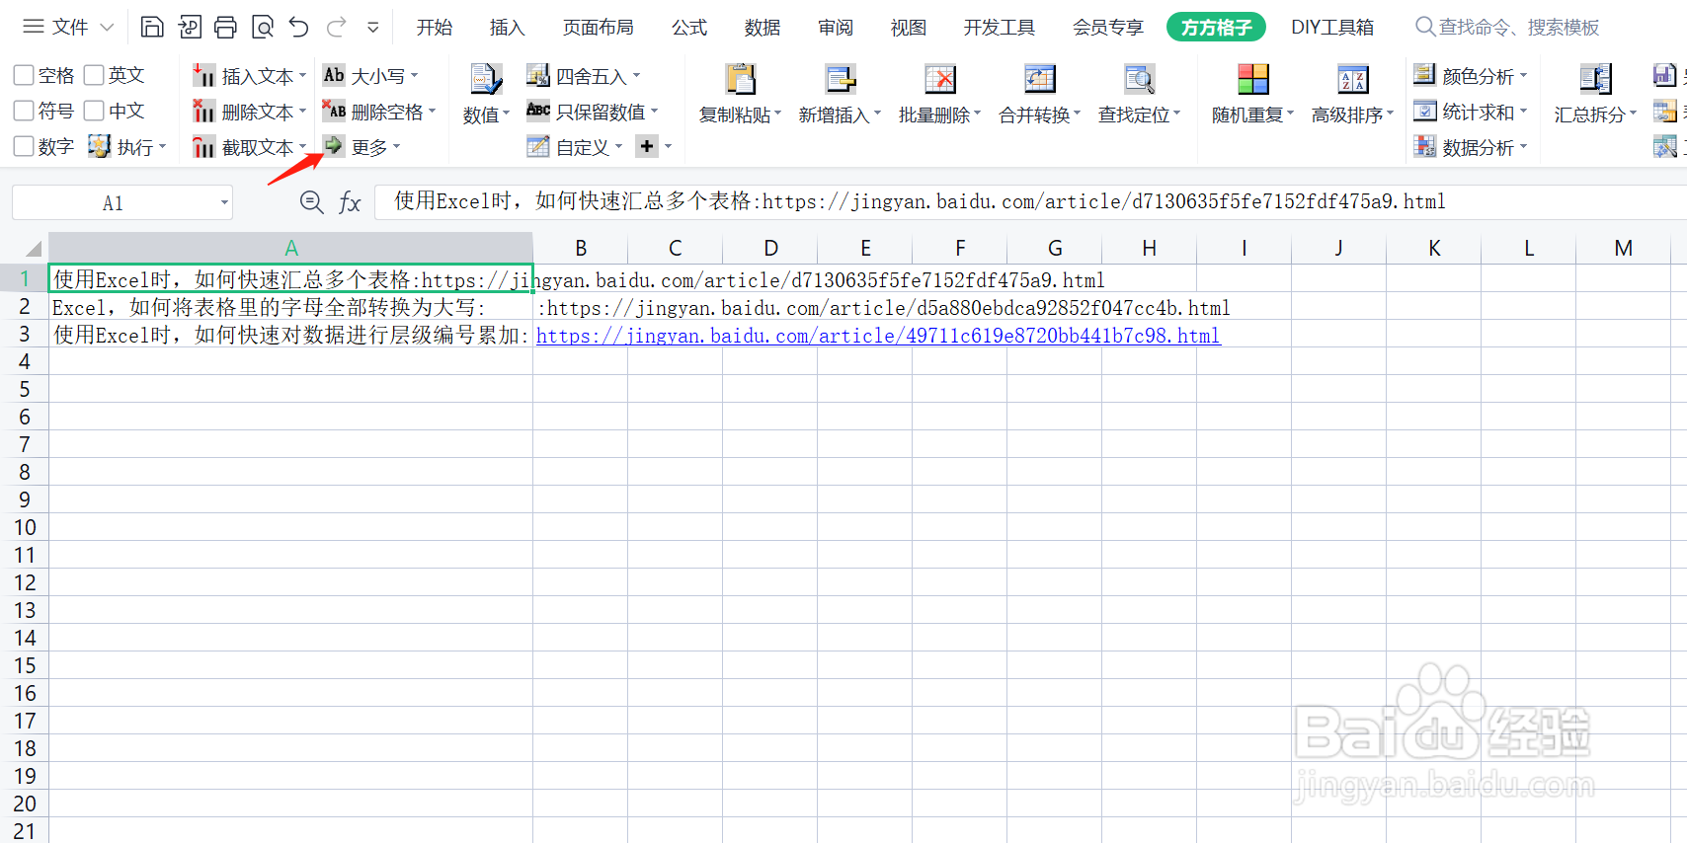The width and height of the screenshot is (1687, 843).
Task: Switch to the 方方格子 tab
Action: (1216, 28)
